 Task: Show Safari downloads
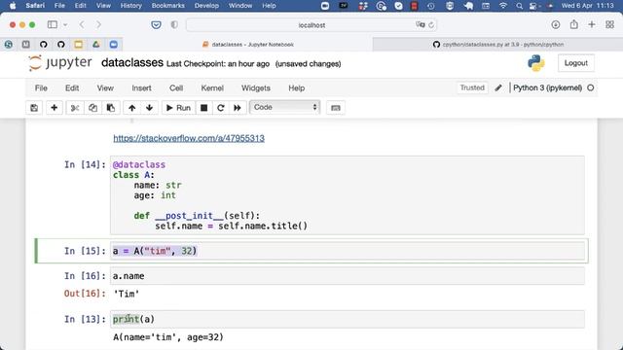(x=556, y=24)
